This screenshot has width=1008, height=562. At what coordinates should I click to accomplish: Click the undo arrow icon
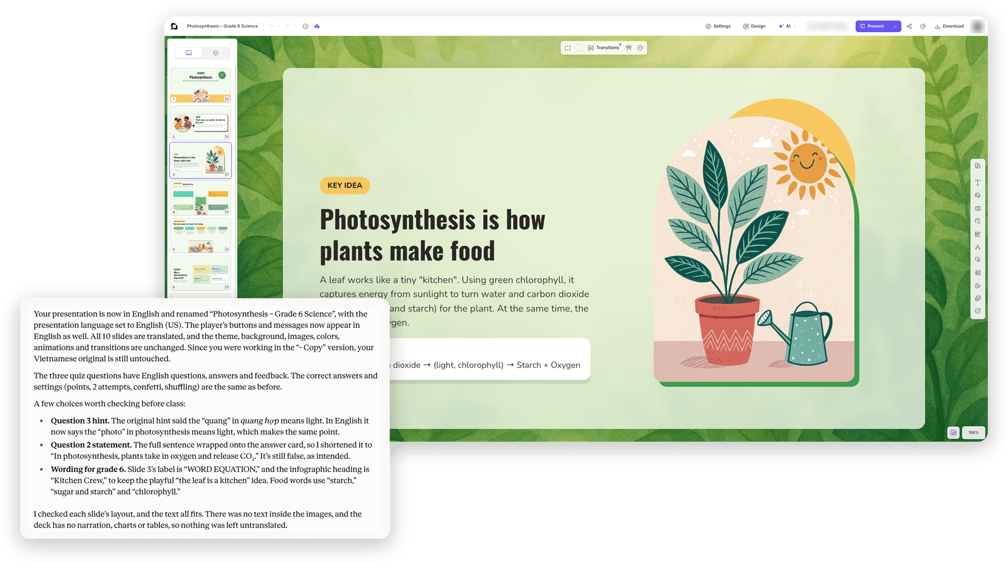pos(270,26)
